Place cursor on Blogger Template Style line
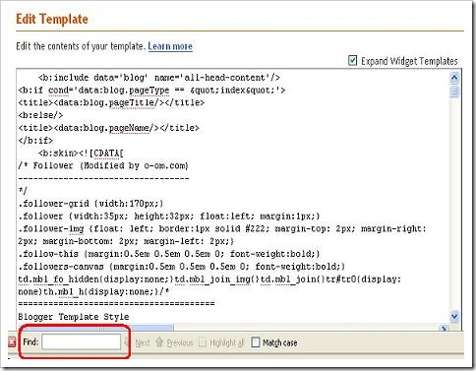476x371 pixels. click(74, 317)
